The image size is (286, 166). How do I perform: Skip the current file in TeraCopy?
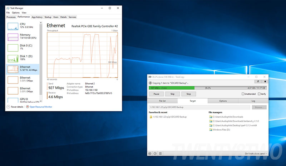[x=172, y=94]
